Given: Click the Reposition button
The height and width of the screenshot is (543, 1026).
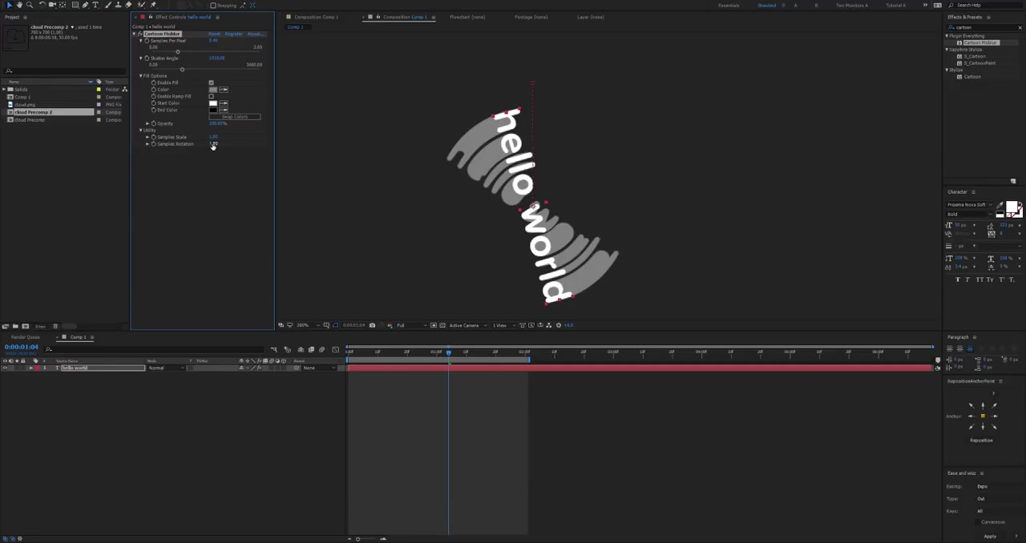Looking at the screenshot, I should [x=982, y=440].
